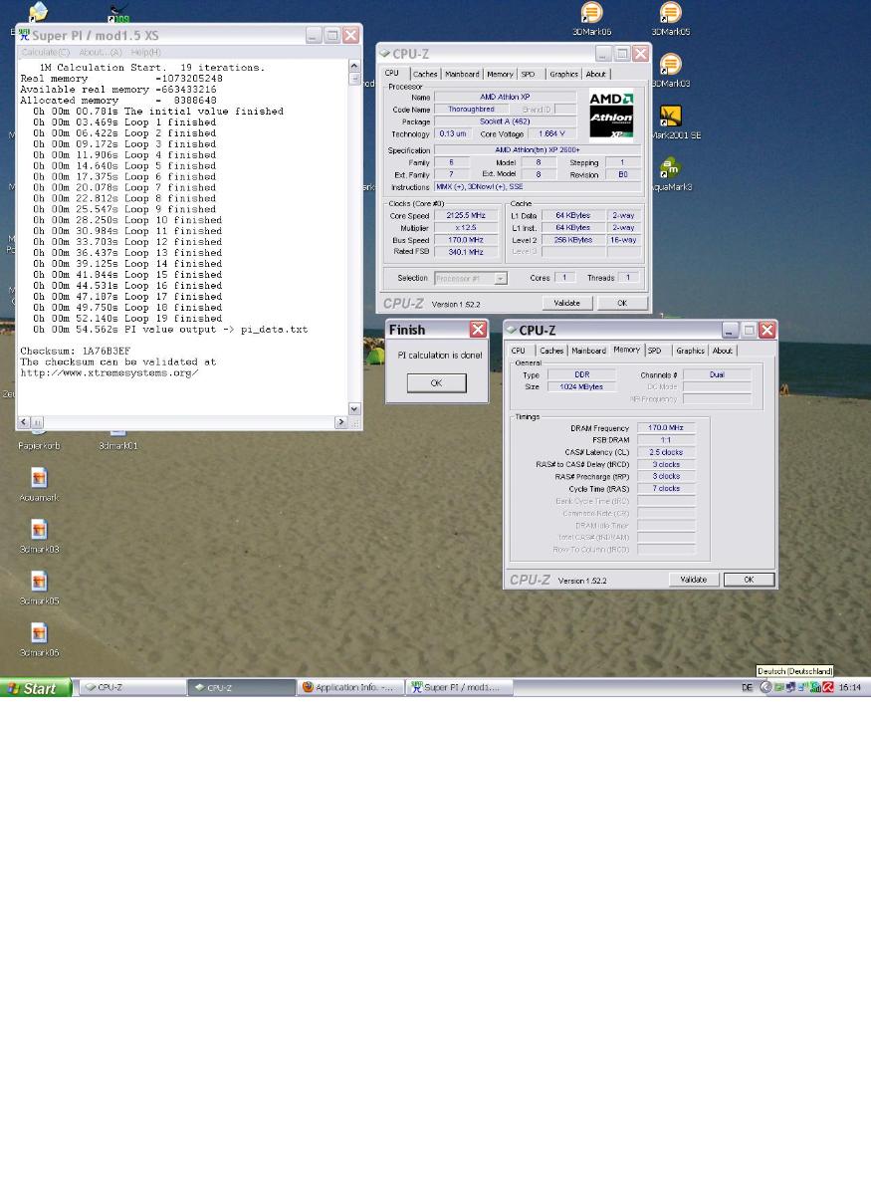Click the AMD Athlon XP logo image
Screen dimensions: 871x1195
(x=611, y=116)
